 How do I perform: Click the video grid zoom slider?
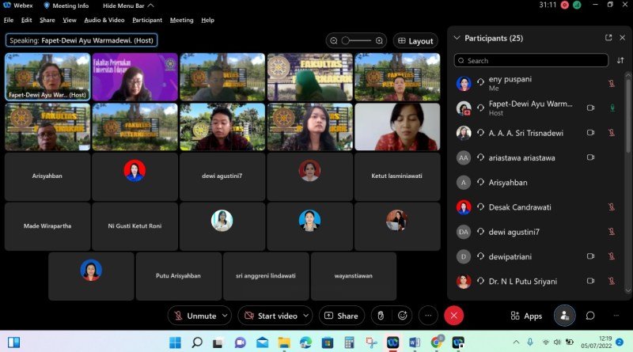coord(357,41)
